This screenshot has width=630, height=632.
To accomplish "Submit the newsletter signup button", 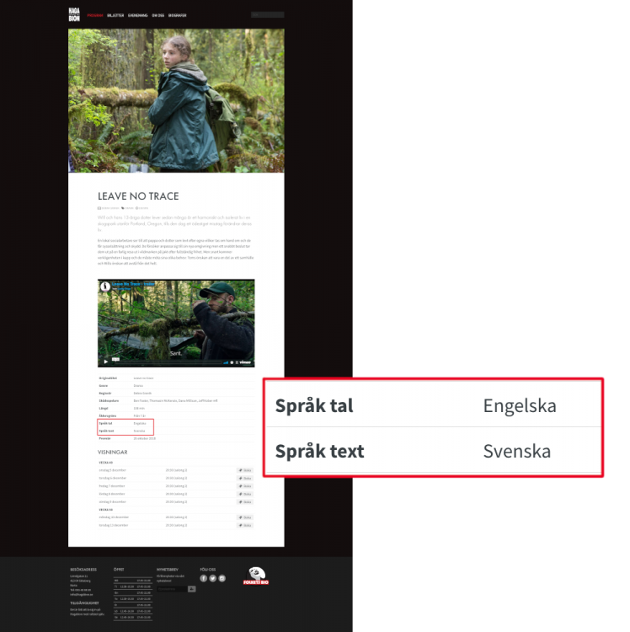I will (x=192, y=589).
